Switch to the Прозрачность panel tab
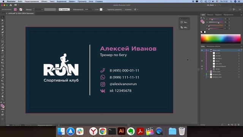This screenshot has height=137, width=243. (x=229, y=15)
